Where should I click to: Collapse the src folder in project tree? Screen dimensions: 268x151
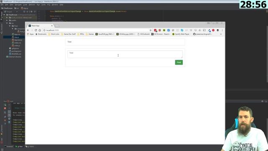[7, 23]
